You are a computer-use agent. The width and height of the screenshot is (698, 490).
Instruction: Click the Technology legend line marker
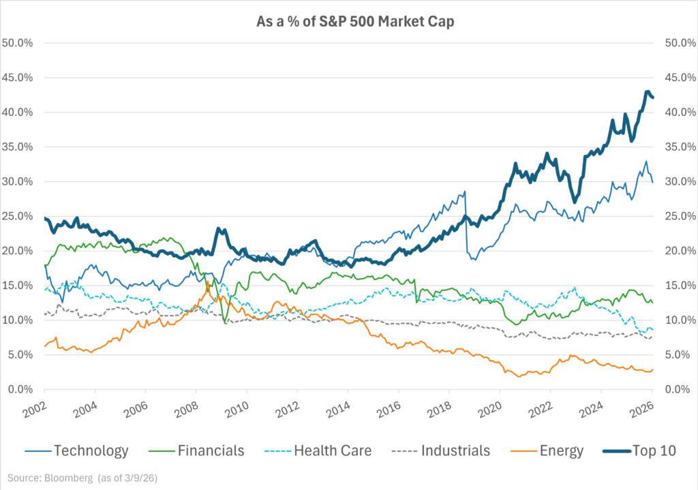tap(37, 450)
